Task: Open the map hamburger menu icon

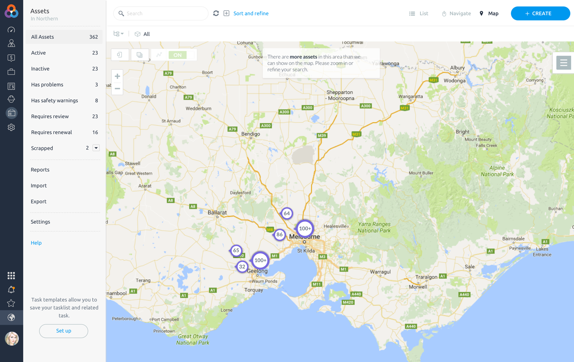Action: coord(563,63)
